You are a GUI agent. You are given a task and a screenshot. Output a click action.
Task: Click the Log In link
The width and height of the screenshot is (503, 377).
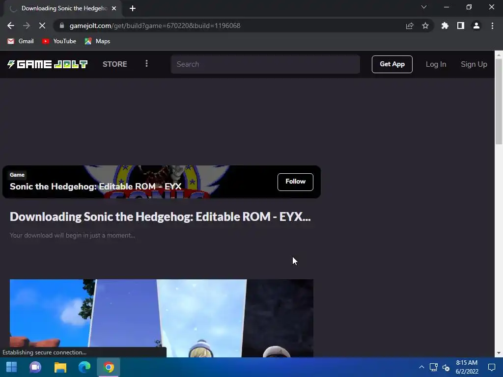pyautogui.click(x=436, y=64)
